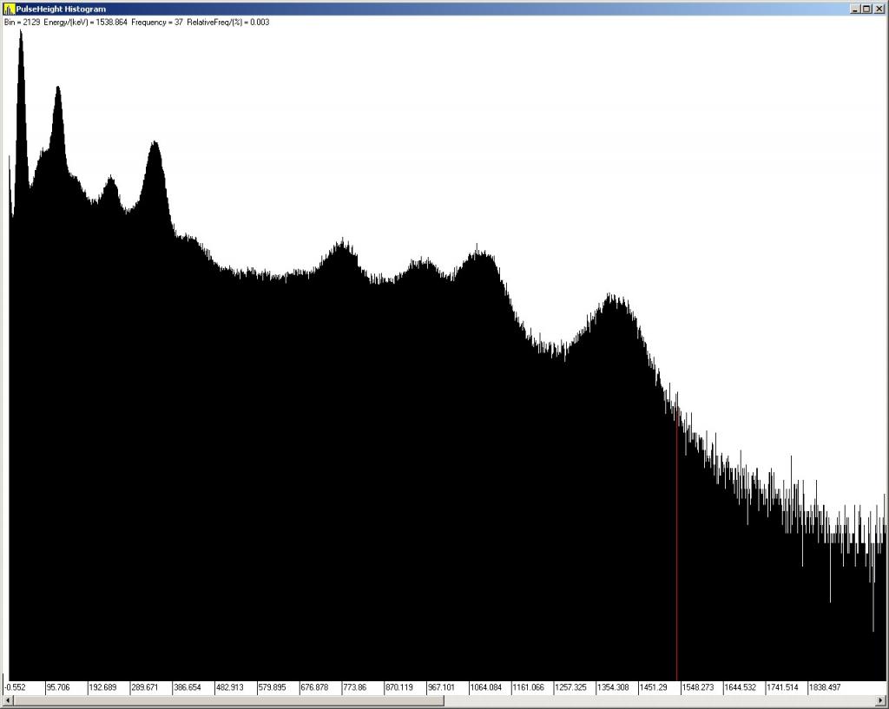
Task: Click the 95.706 x-axis label
Action: [x=63, y=687]
